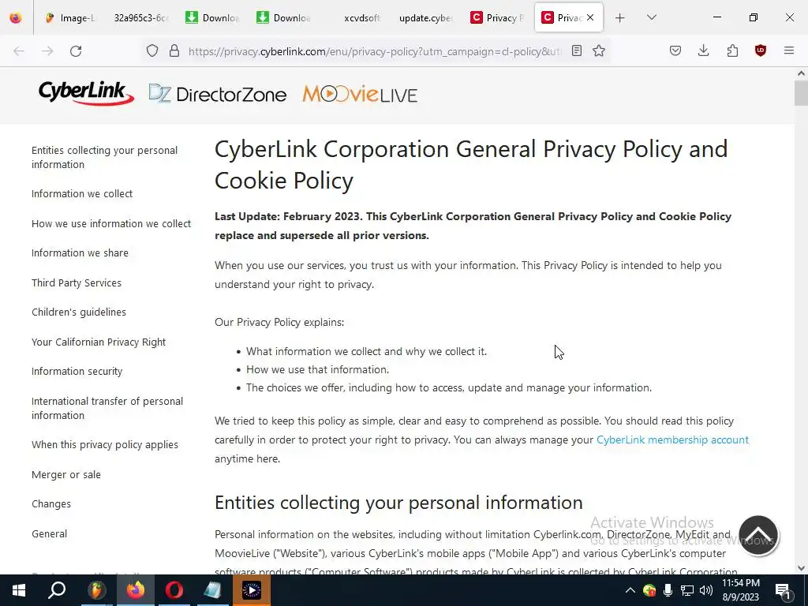Image resolution: width=808 pixels, height=606 pixels.
Task: Bookmark this page with star icon
Action: 599,50
